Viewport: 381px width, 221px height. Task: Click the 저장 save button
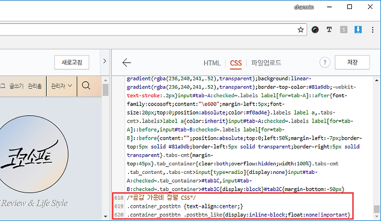coord(352,63)
